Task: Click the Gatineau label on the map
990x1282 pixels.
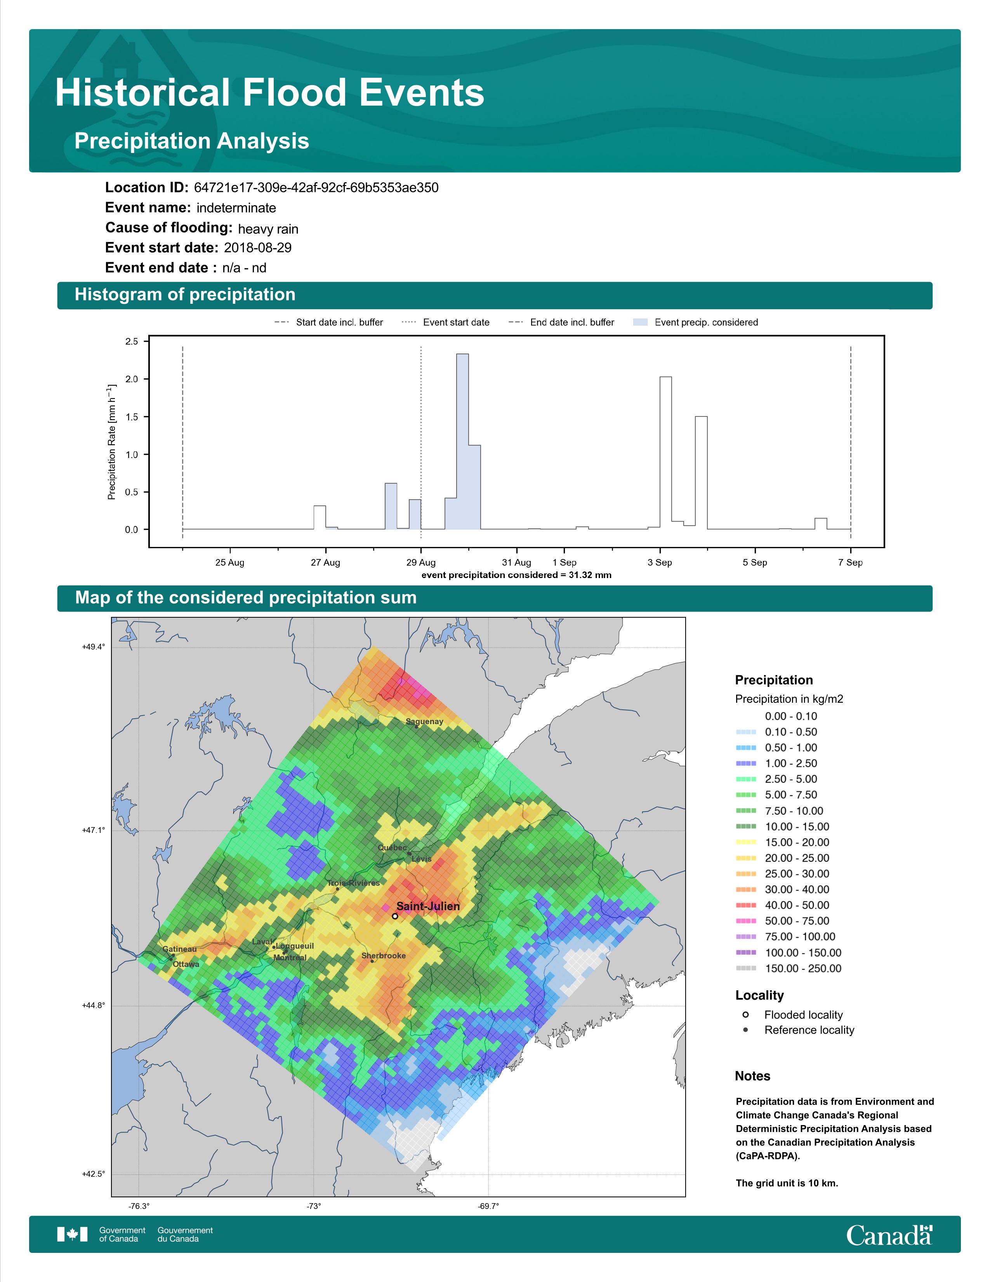Action: pos(179,949)
